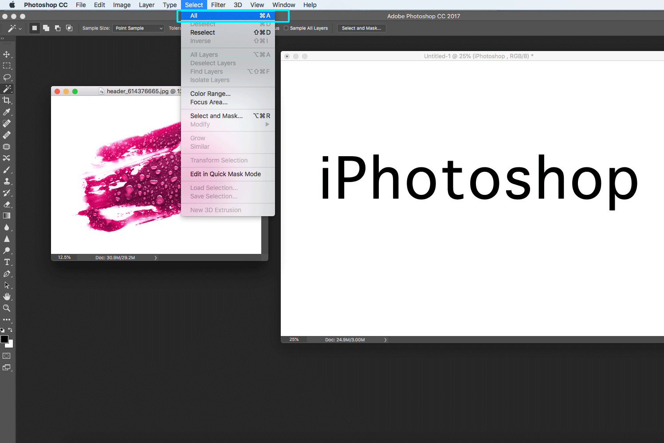This screenshot has width=664, height=443.
Task: Select the Eyedropper tool
Action: pos(7,112)
